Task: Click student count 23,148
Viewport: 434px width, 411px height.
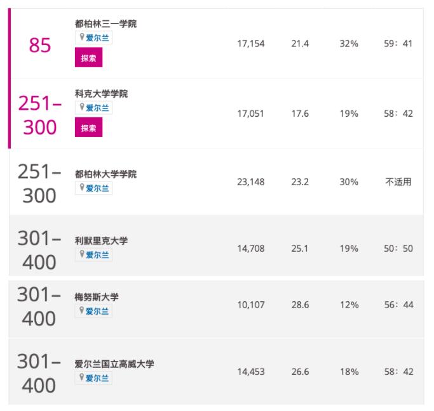Action: tap(250, 182)
